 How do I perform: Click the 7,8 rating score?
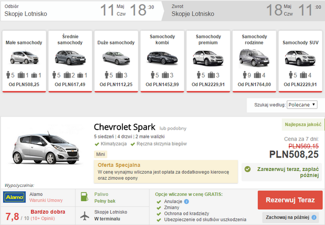pyautogui.click(x=12, y=216)
